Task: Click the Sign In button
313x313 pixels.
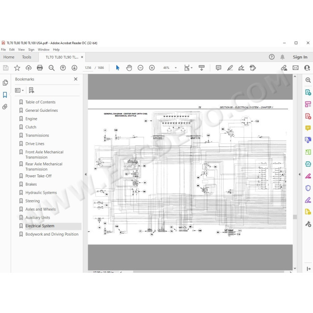Action: pyautogui.click(x=300, y=57)
